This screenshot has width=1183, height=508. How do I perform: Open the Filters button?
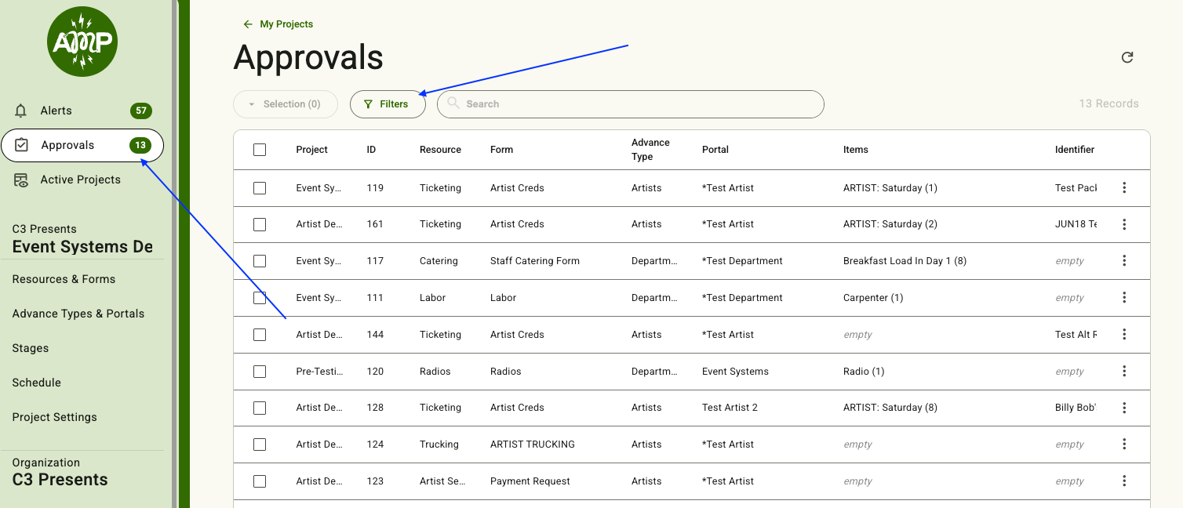click(x=388, y=104)
